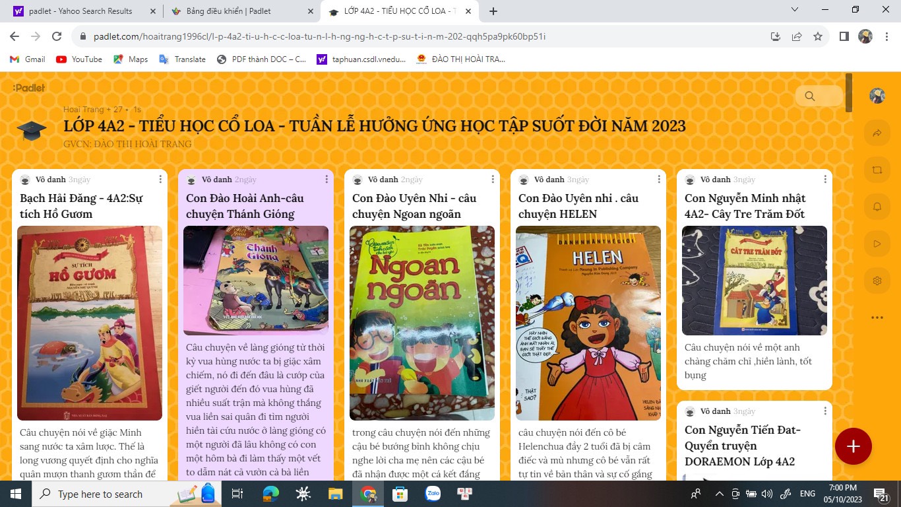
Task: Click the Zalo icon in taskbar
Action: (433, 494)
